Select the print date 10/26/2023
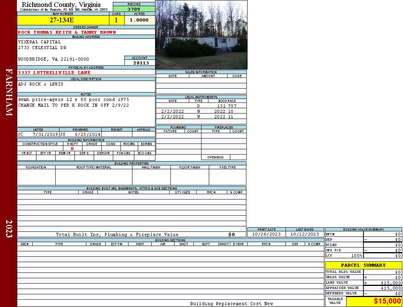The image size is (403, 307). (266, 234)
